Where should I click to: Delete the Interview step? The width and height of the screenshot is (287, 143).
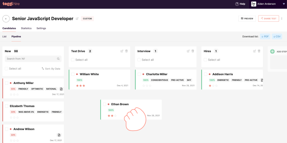193,51
